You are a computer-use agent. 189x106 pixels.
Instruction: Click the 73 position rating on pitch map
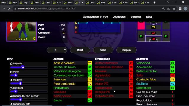coord(154,27)
